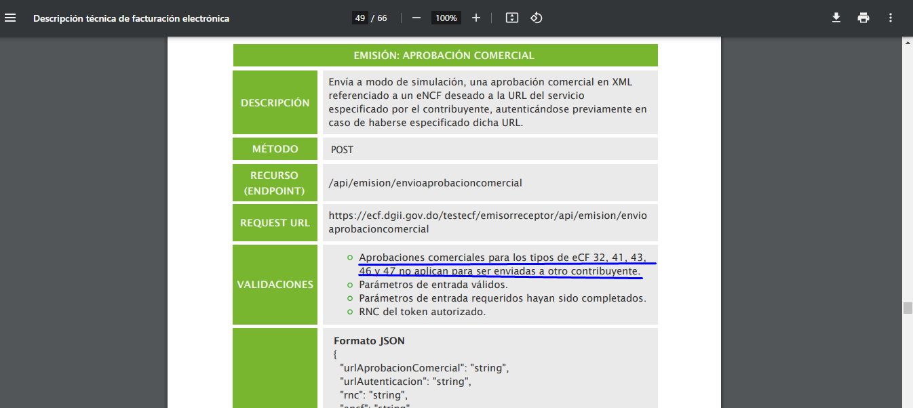
Task: Click the DESCRIPCIÓN label cell
Action: [x=275, y=103]
